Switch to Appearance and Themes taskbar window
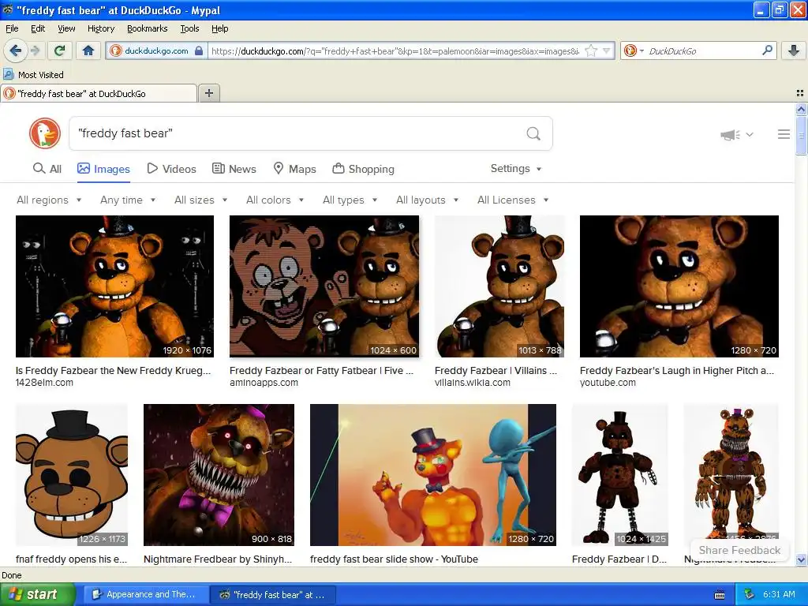 pos(145,595)
